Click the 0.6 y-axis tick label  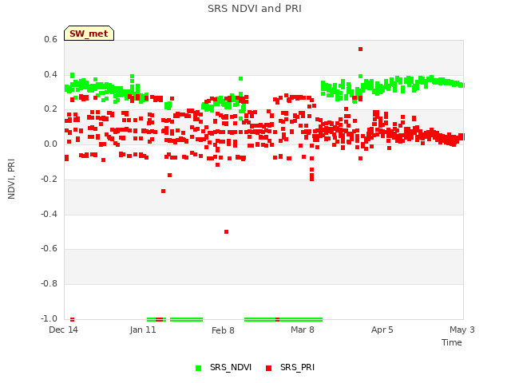[50, 39]
